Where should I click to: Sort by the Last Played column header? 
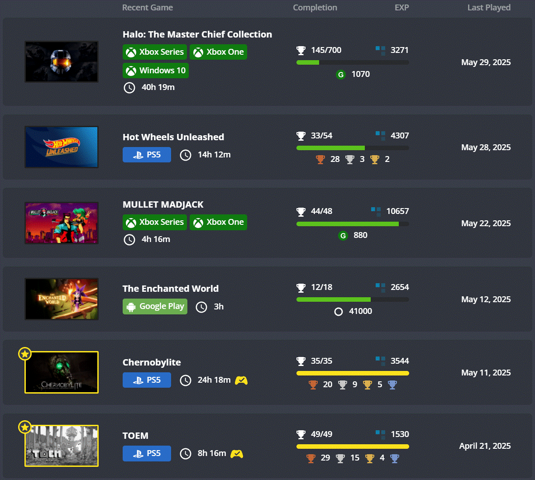[x=489, y=8]
